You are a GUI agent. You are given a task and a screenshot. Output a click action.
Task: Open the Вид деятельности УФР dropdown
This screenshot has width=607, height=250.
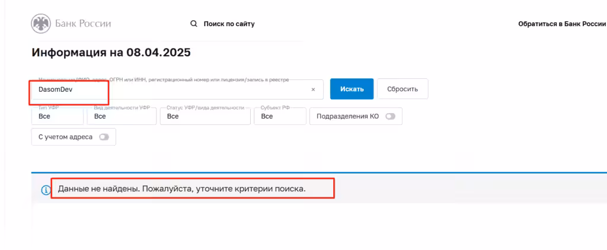(122, 116)
